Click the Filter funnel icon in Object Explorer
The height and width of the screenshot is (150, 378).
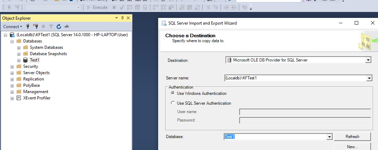pos(51,26)
